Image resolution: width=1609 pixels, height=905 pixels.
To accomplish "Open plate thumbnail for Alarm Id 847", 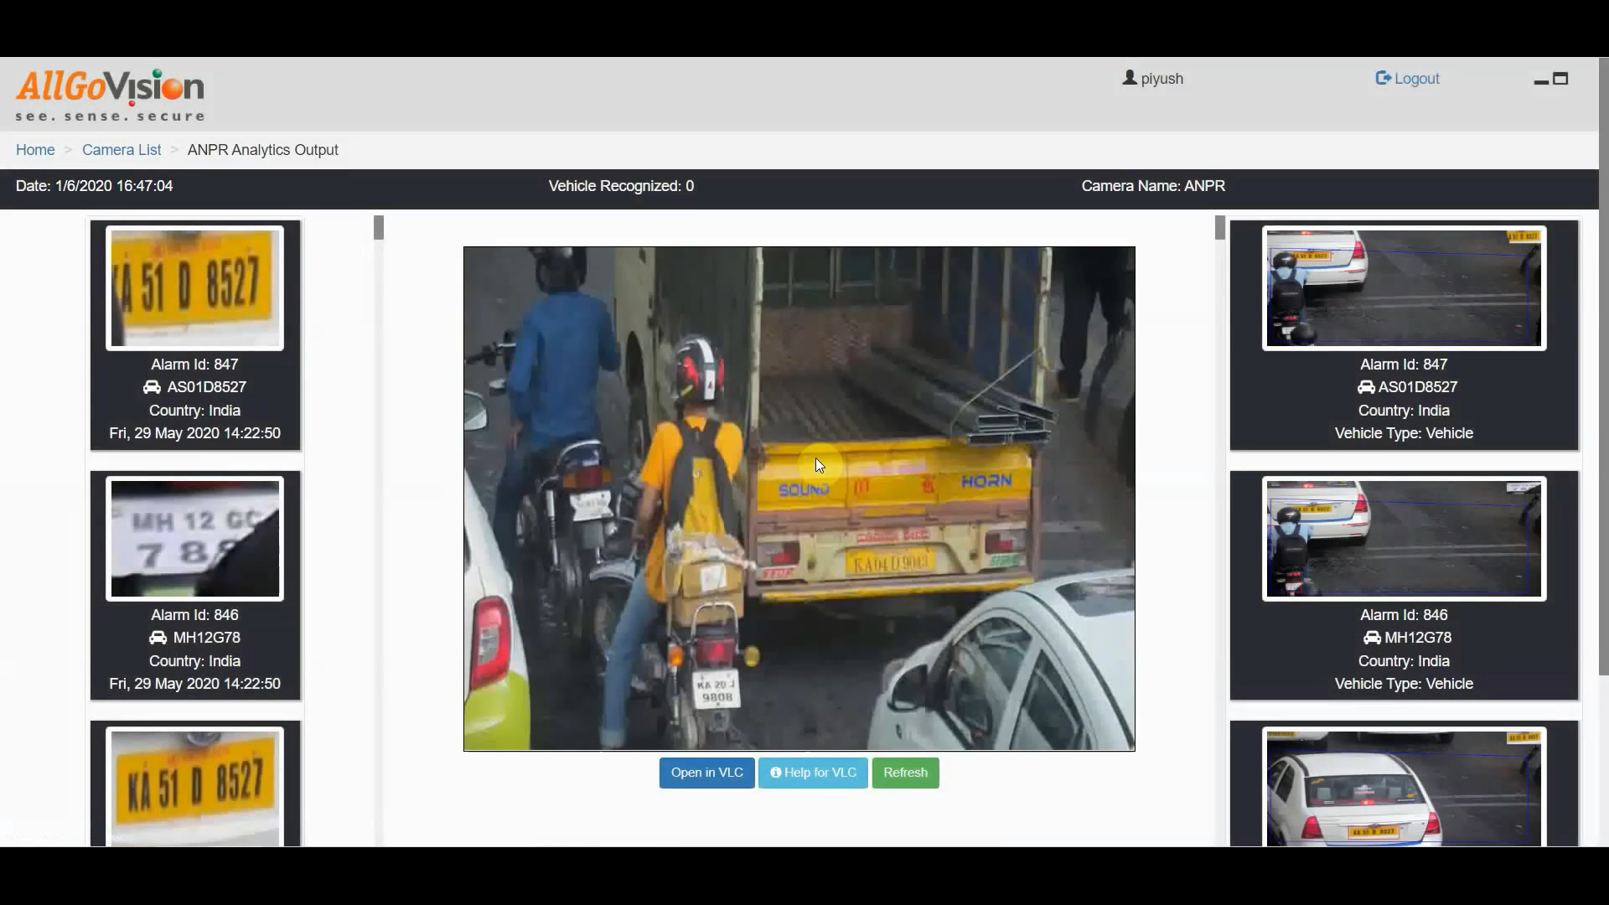I will 195,288.
